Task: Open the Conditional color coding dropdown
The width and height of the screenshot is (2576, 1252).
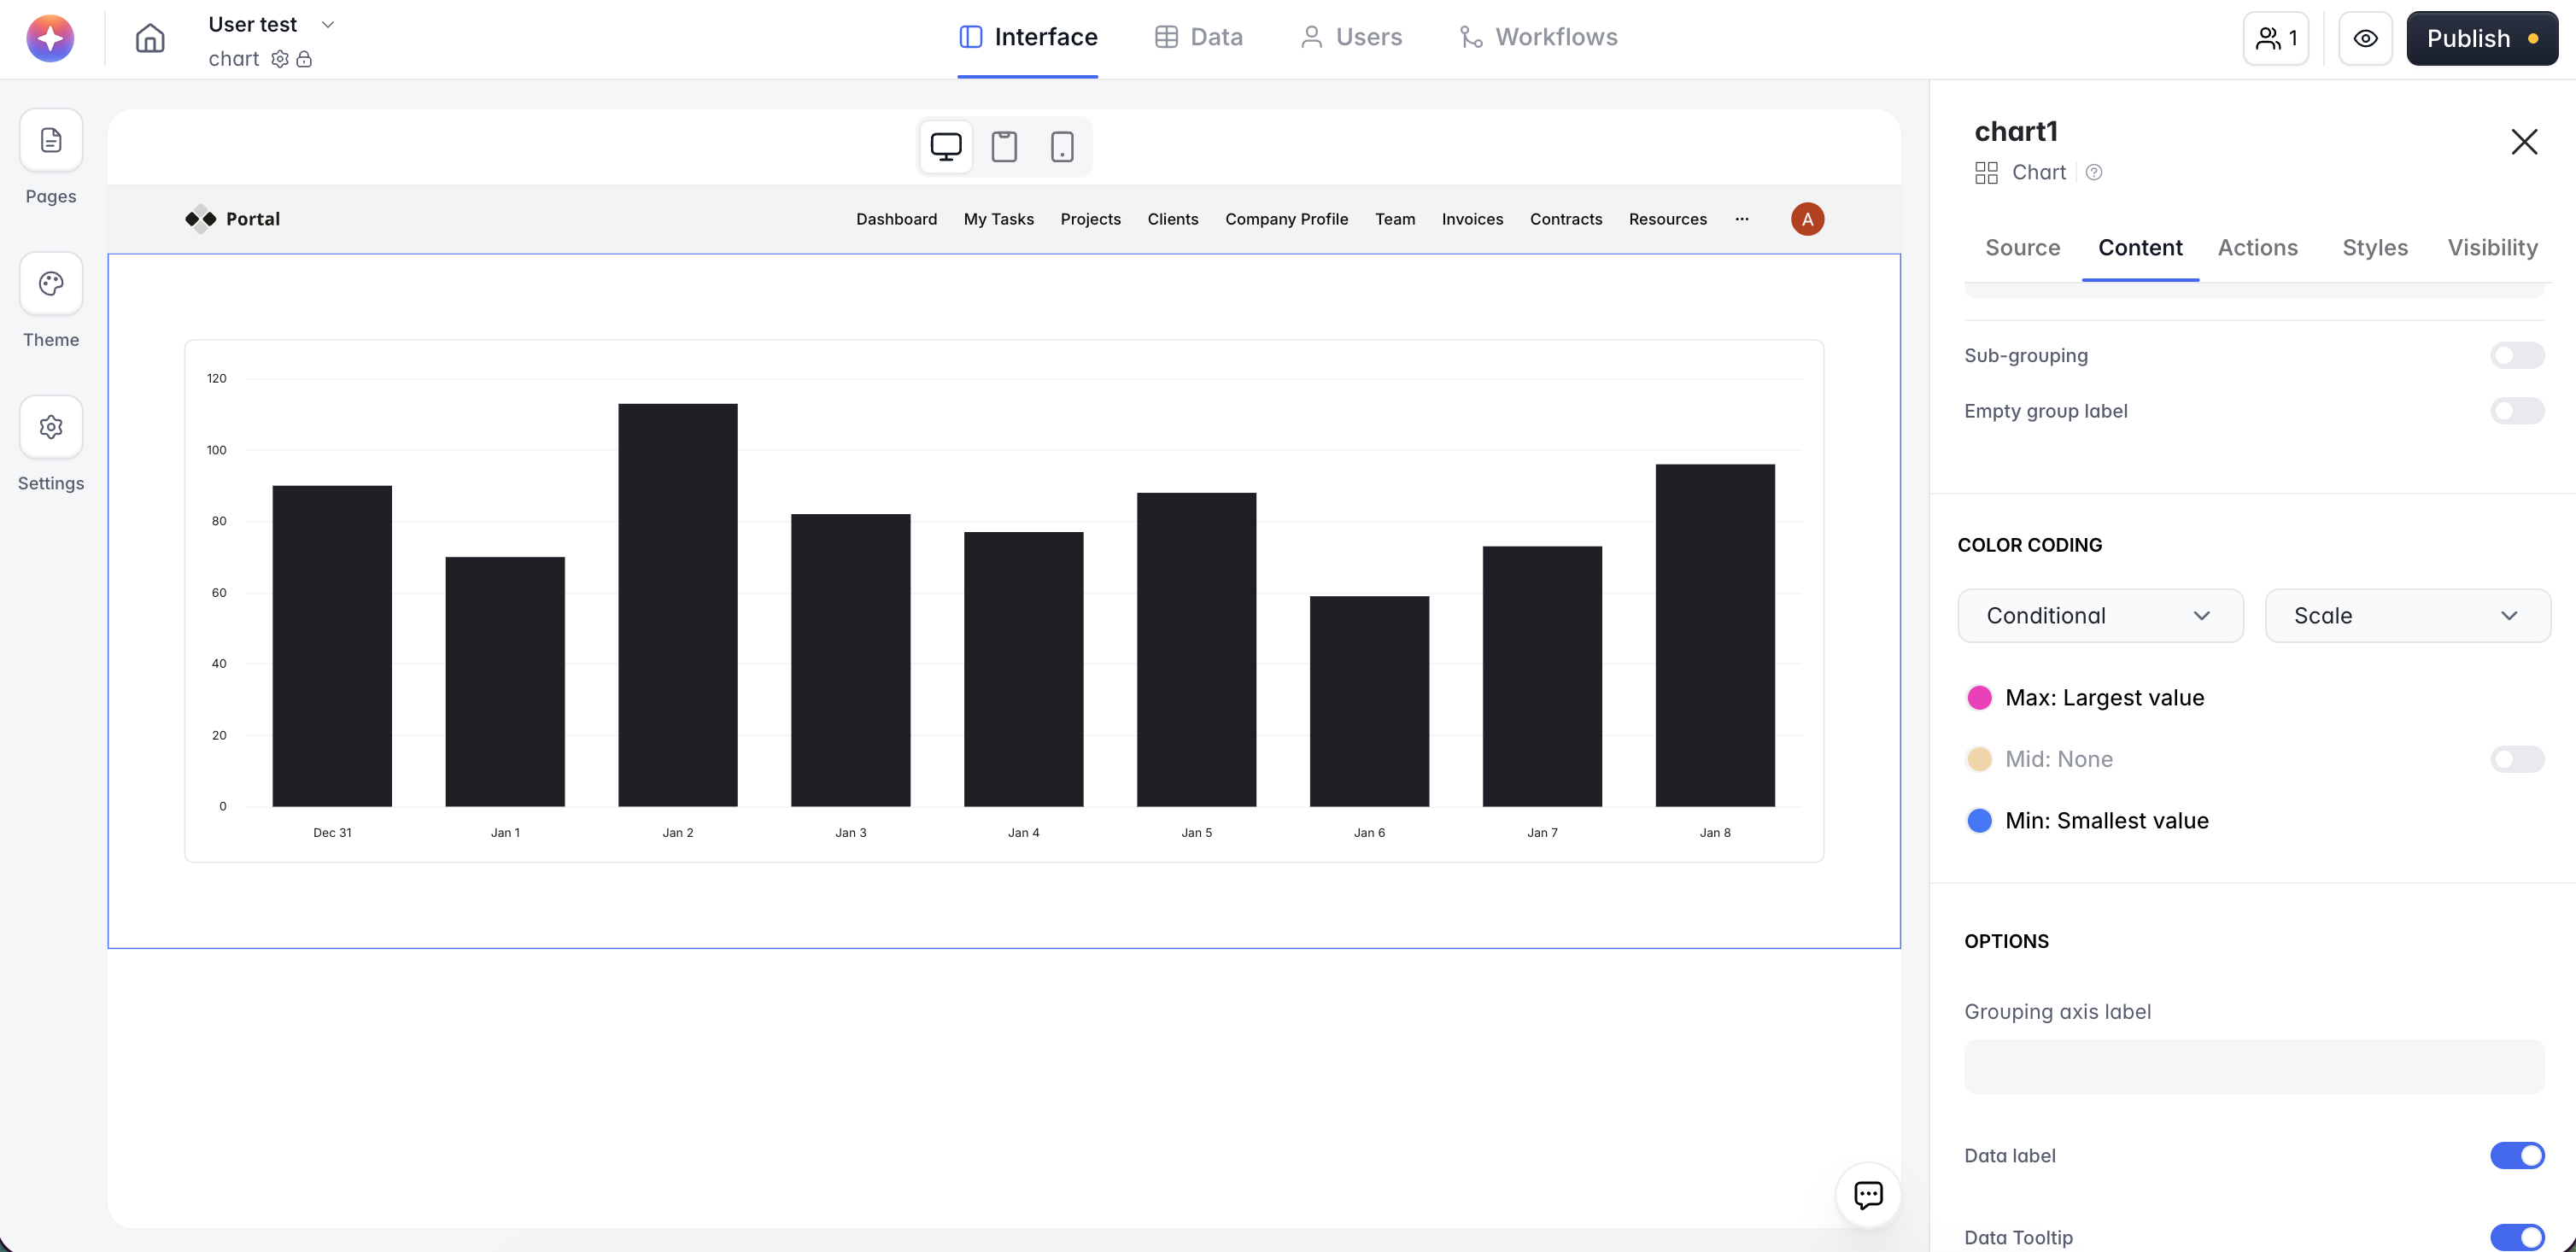Action: [x=2100, y=615]
